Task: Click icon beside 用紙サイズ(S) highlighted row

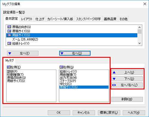Action: click(9, 35)
